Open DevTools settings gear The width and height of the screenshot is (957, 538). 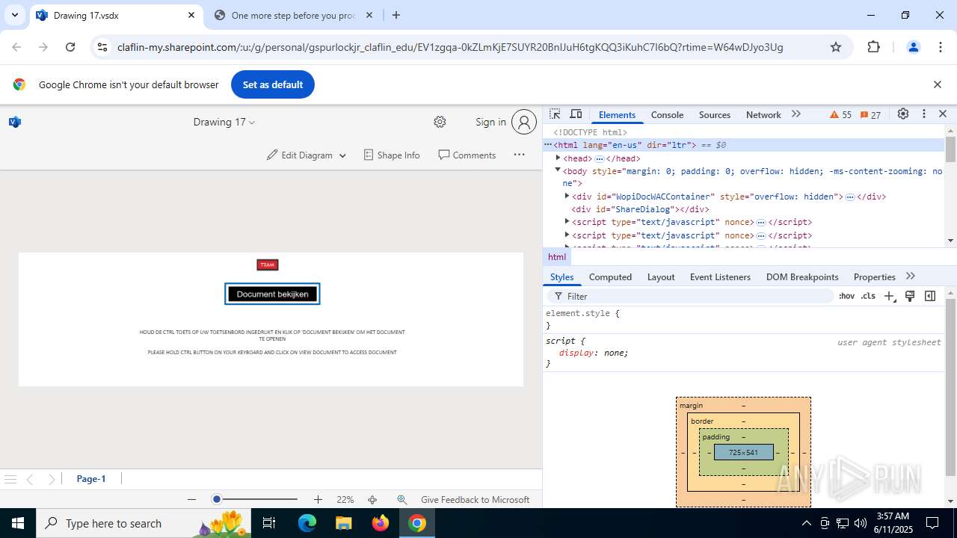click(903, 114)
